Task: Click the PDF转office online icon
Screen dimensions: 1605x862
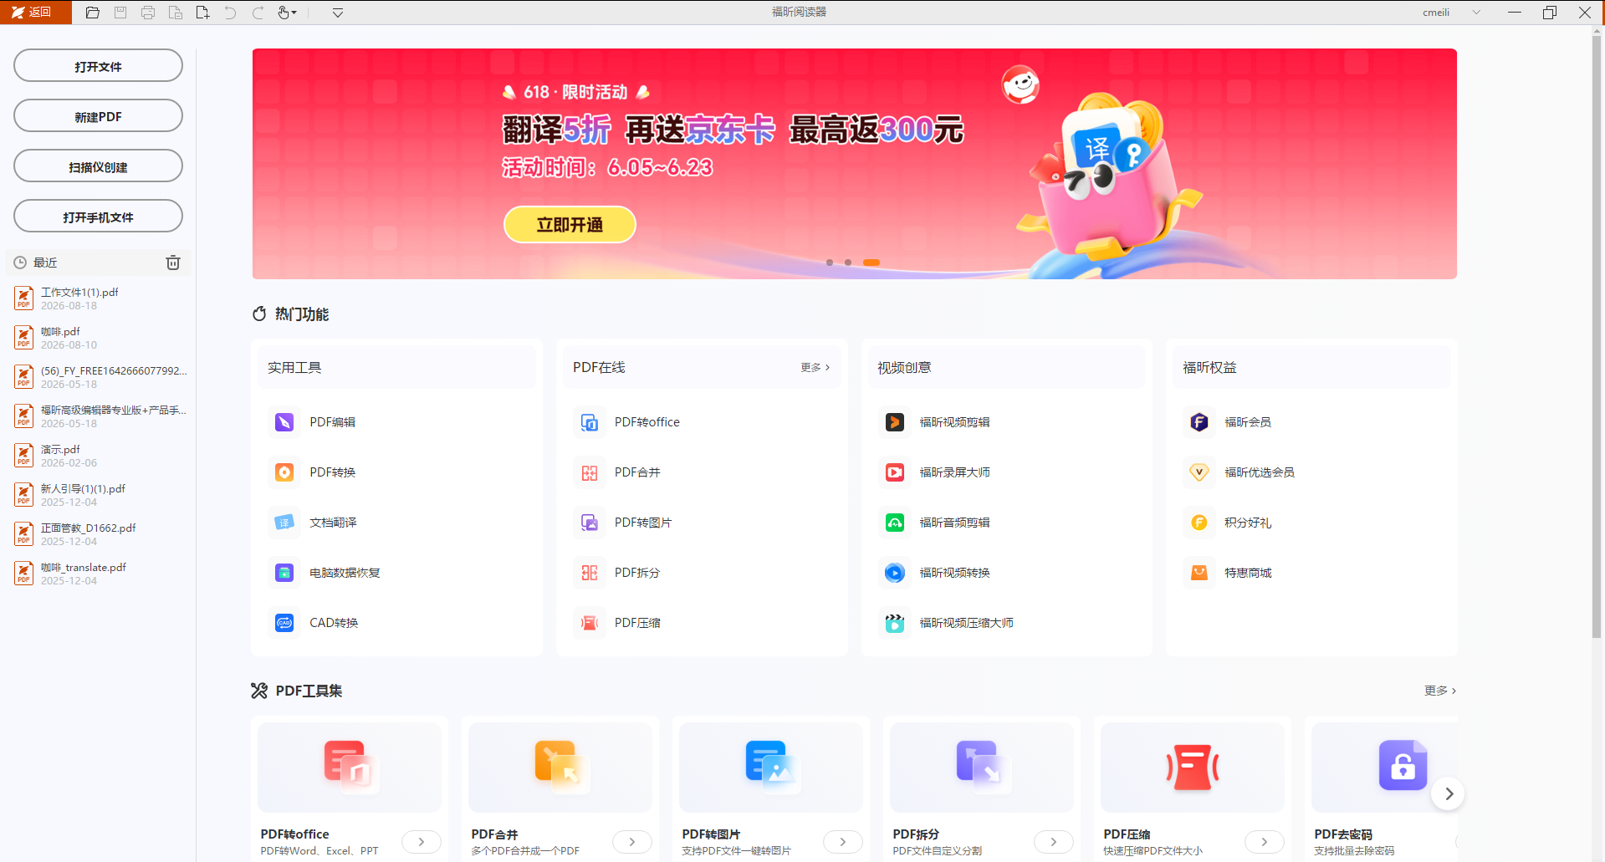Action: coord(590,422)
